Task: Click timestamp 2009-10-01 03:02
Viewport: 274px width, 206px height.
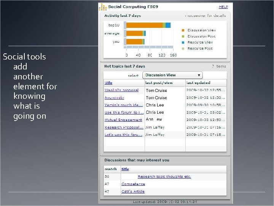Action: click(x=205, y=113)
